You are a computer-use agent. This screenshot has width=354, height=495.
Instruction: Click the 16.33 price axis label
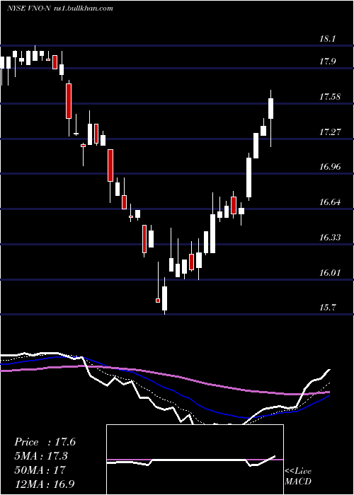tap(330, 238)
